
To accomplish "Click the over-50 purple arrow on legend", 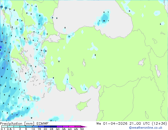I will [x=84, y=127].
